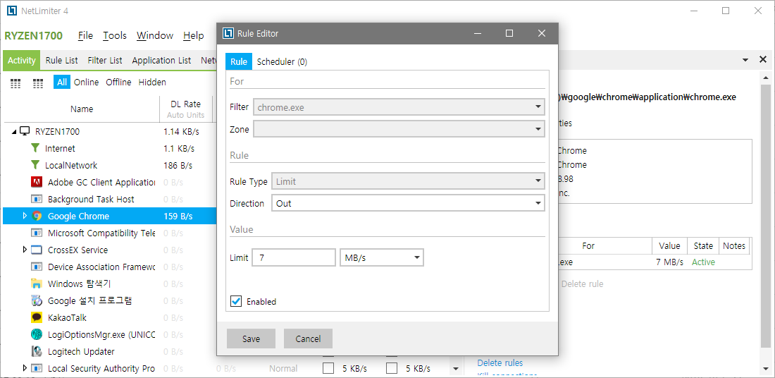
Task: Click the Delete rule link
Action: tap(582, 284)
